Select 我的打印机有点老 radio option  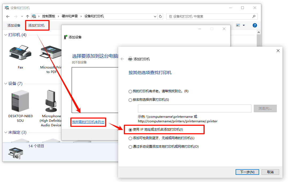(x=130, y=91)
